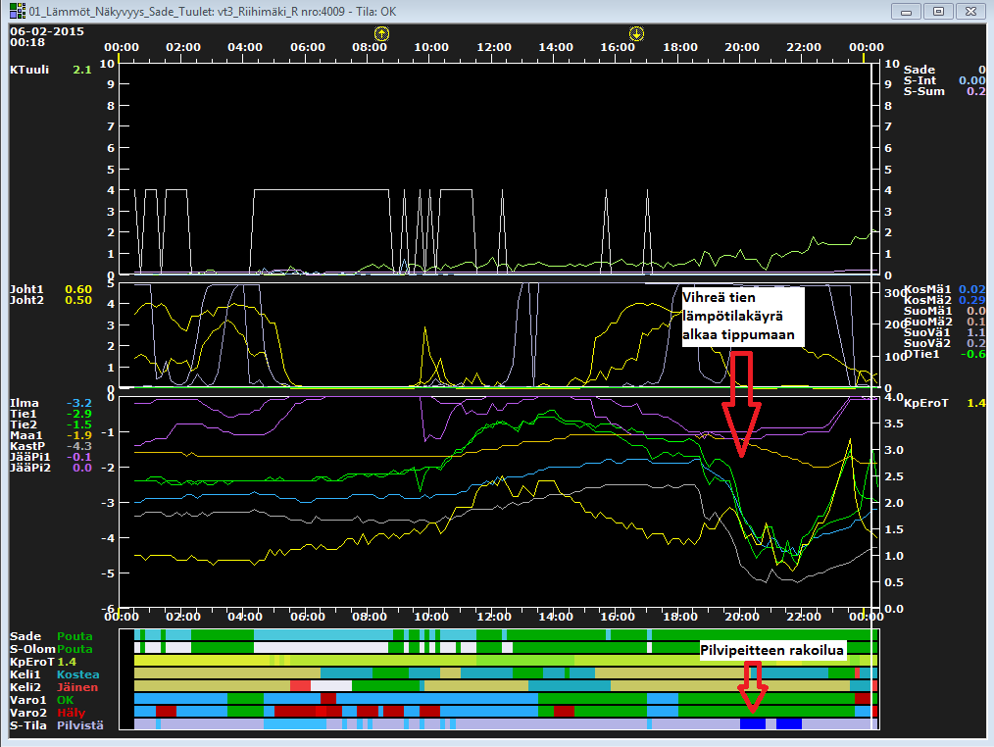This screenshot has height=747, width=994.
Task: Click the S-Int rain intensity label
Action: [x=919, y=80]
